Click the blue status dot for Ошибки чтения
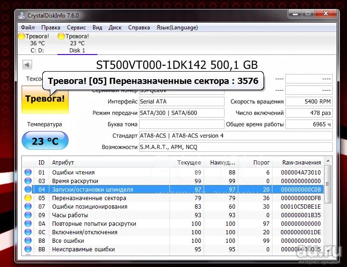Viewport: 347px width, 267px height. (x=28, y=172)
